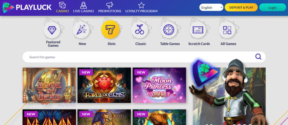Choose the Slots lucky seven icon
Screen dimensions: 288x125
(110, 29)
